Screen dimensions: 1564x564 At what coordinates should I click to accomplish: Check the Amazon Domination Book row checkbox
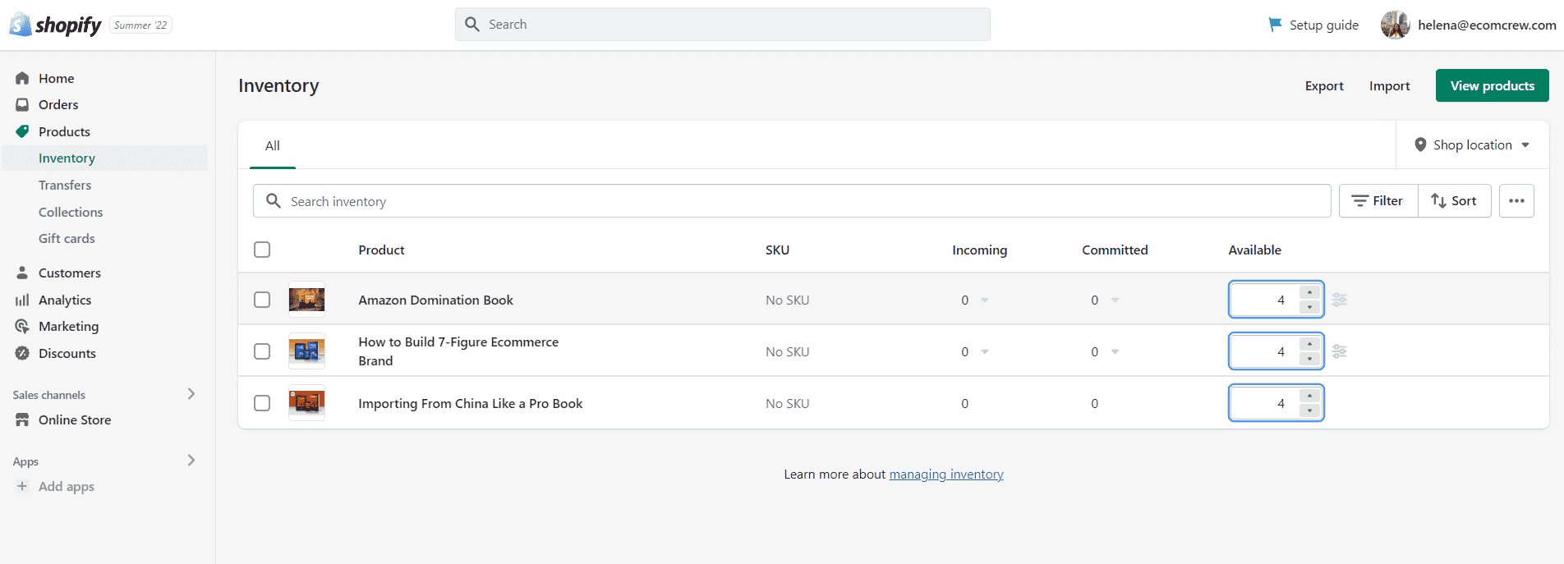point(262,300)
